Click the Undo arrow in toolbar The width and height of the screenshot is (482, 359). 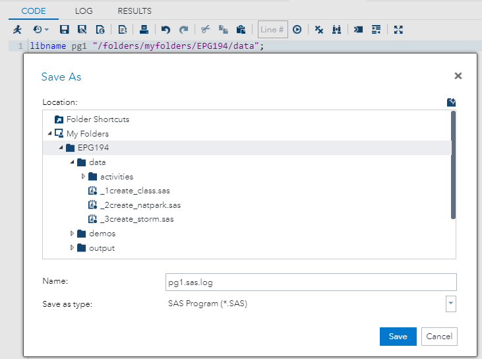point(166,29)
